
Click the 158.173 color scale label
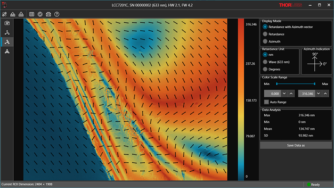click(251, 100)
